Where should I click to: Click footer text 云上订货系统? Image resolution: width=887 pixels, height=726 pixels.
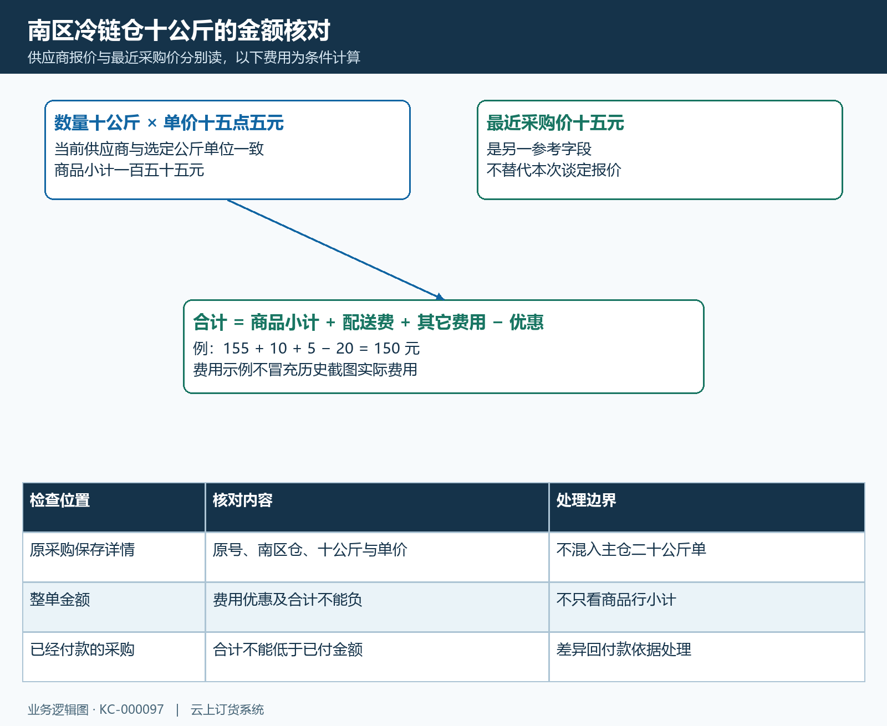coord(227,709)
